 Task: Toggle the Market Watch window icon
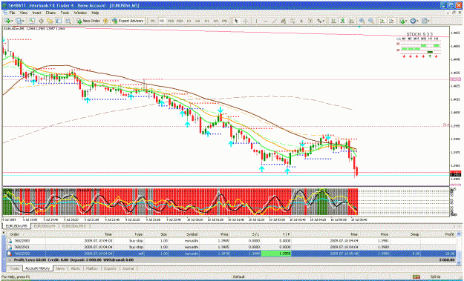point(32,21)
